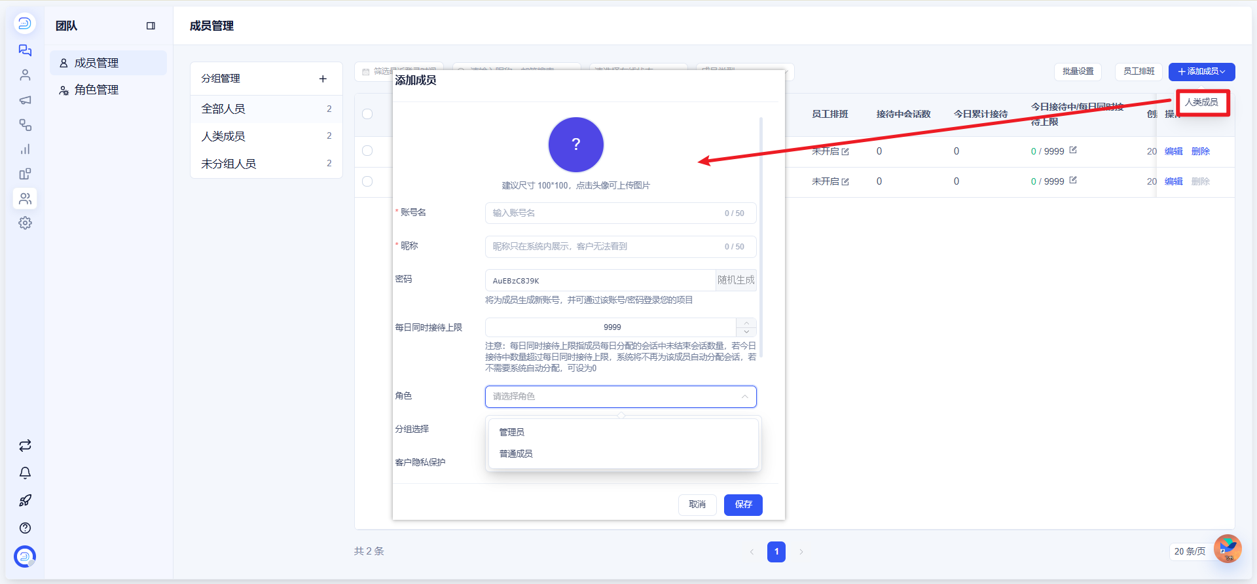
Task: Open the floating chat widget icon
Action: [x=1228, y=549]
